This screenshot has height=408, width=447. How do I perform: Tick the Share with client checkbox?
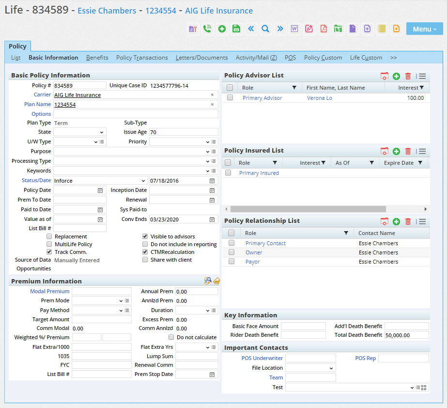point(145,260)
